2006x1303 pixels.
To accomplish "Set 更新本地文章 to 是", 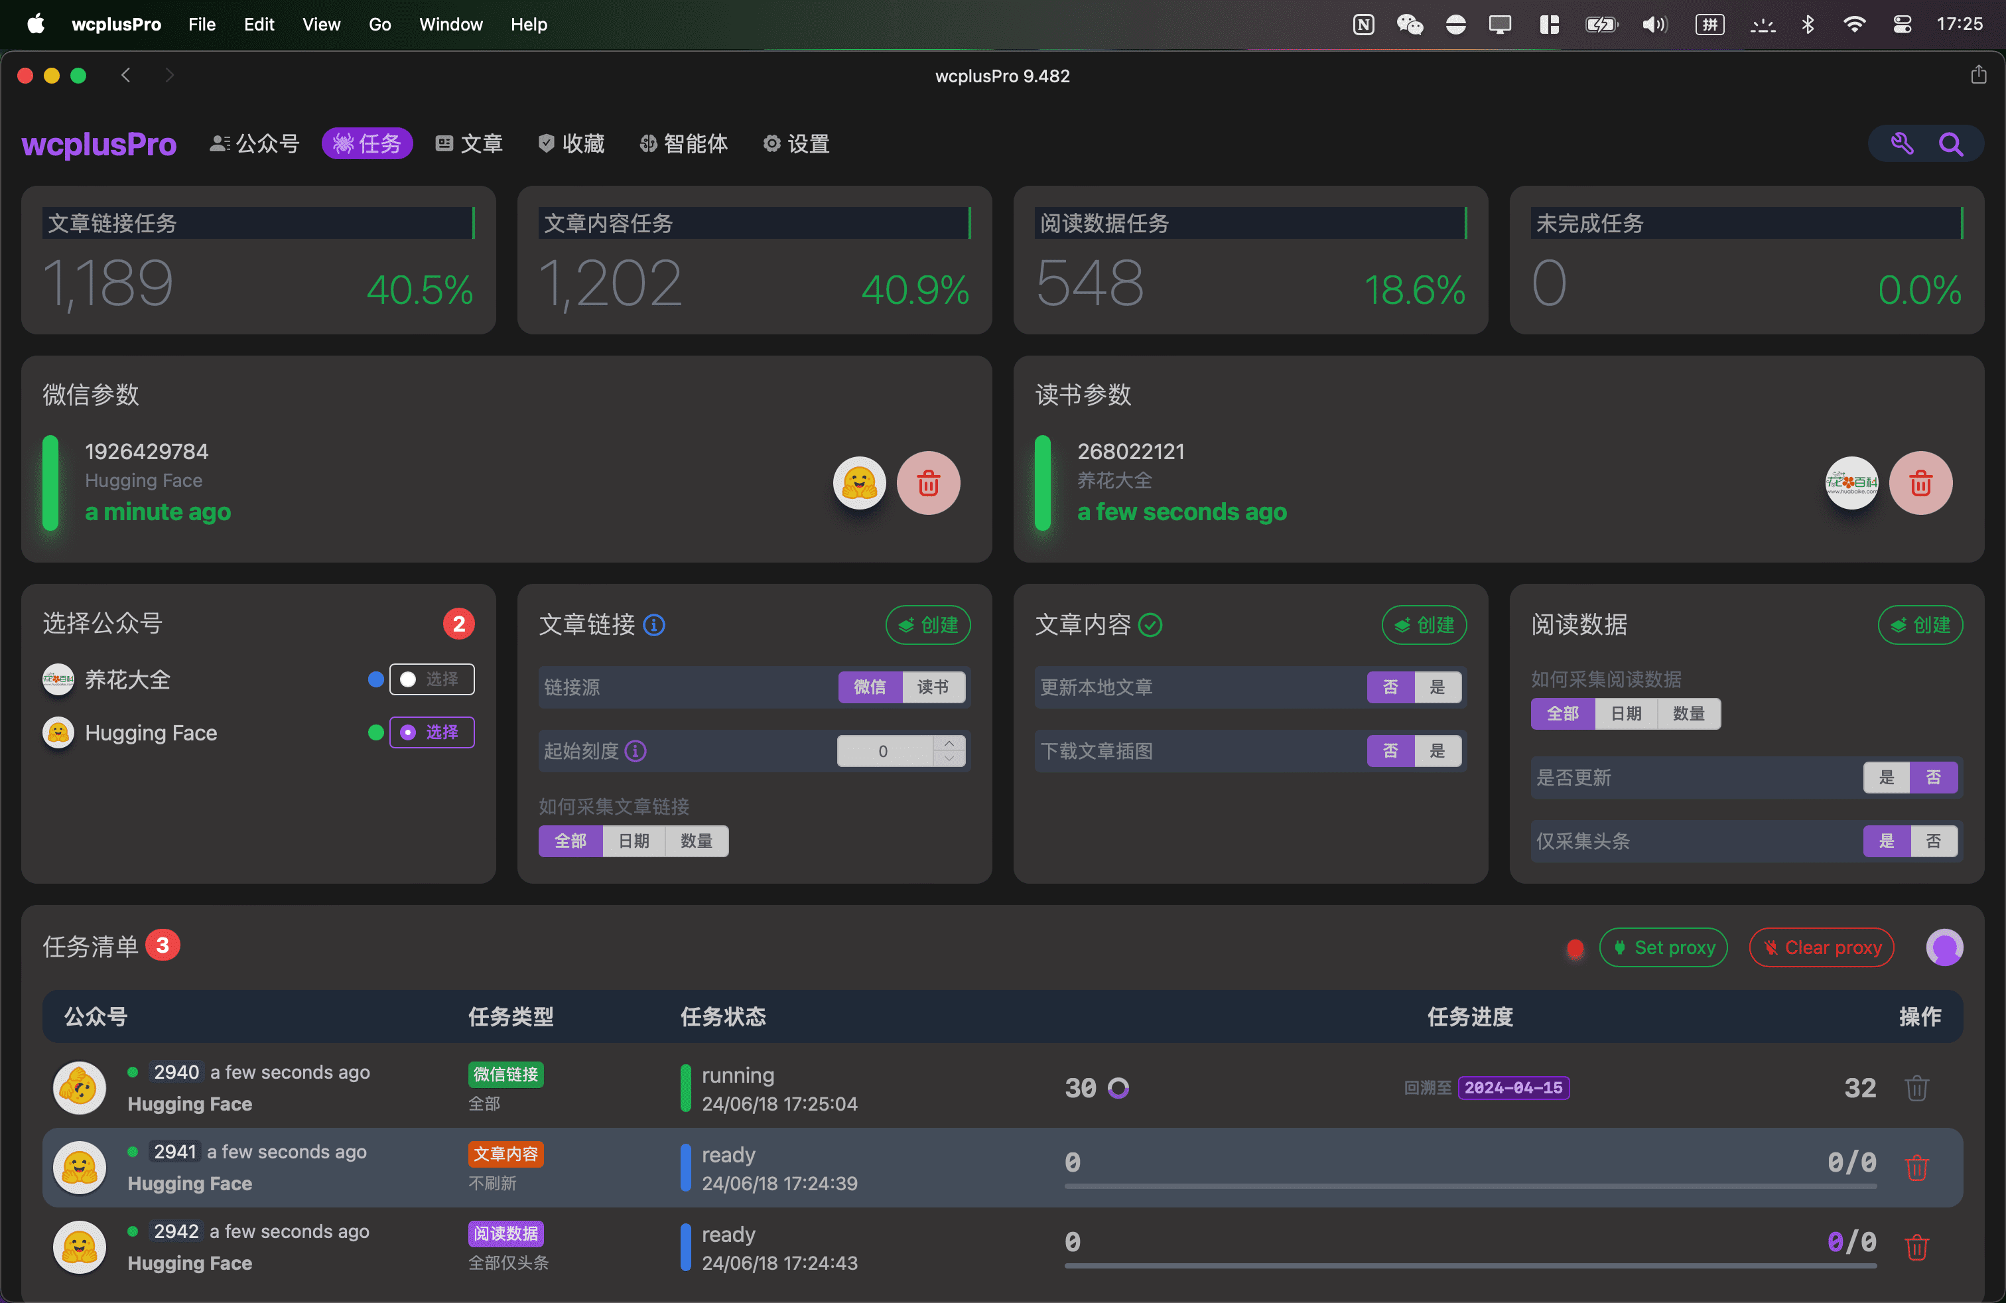I will point(1438,687).
